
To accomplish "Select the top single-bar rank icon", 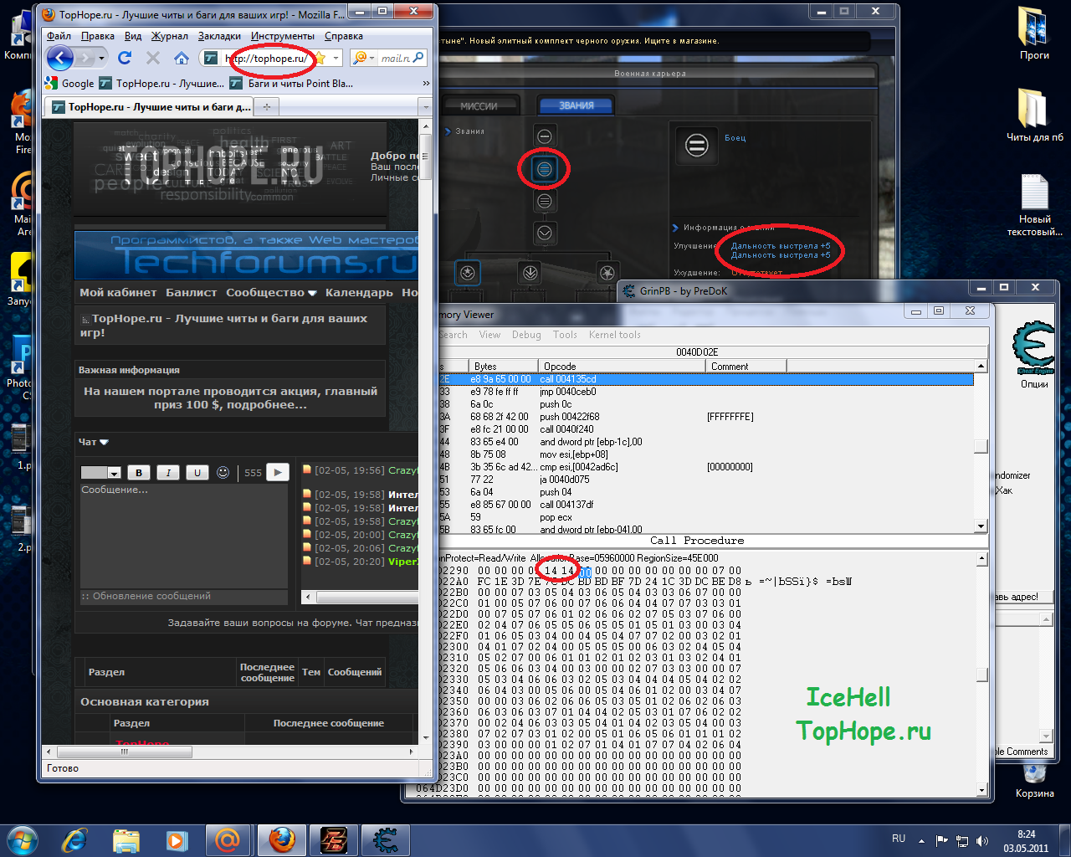I will [544, 136].
